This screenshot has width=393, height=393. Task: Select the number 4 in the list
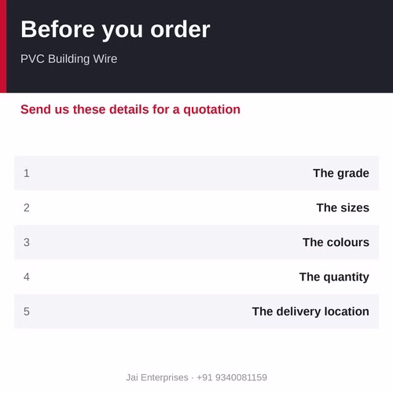coord(27,277)
